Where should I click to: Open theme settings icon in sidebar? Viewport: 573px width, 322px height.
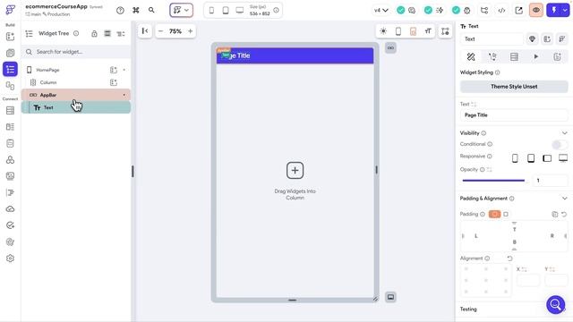tap(10, 241)
